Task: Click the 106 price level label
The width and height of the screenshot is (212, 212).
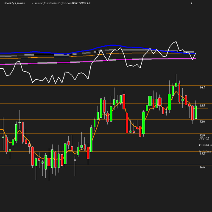Action: (202, 167)
